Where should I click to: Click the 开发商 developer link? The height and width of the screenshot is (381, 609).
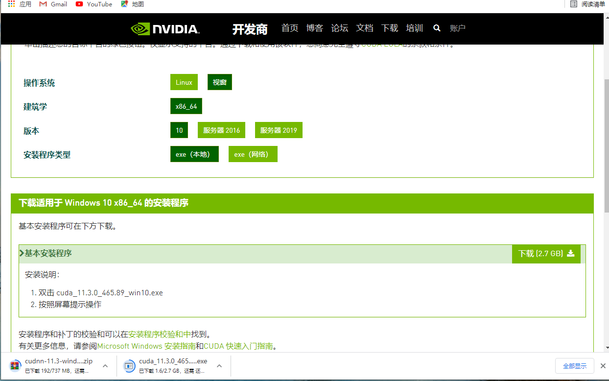(250, 29)
